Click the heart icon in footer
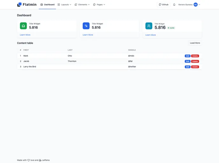The image size is (219, 163). (x=29, y=160)
